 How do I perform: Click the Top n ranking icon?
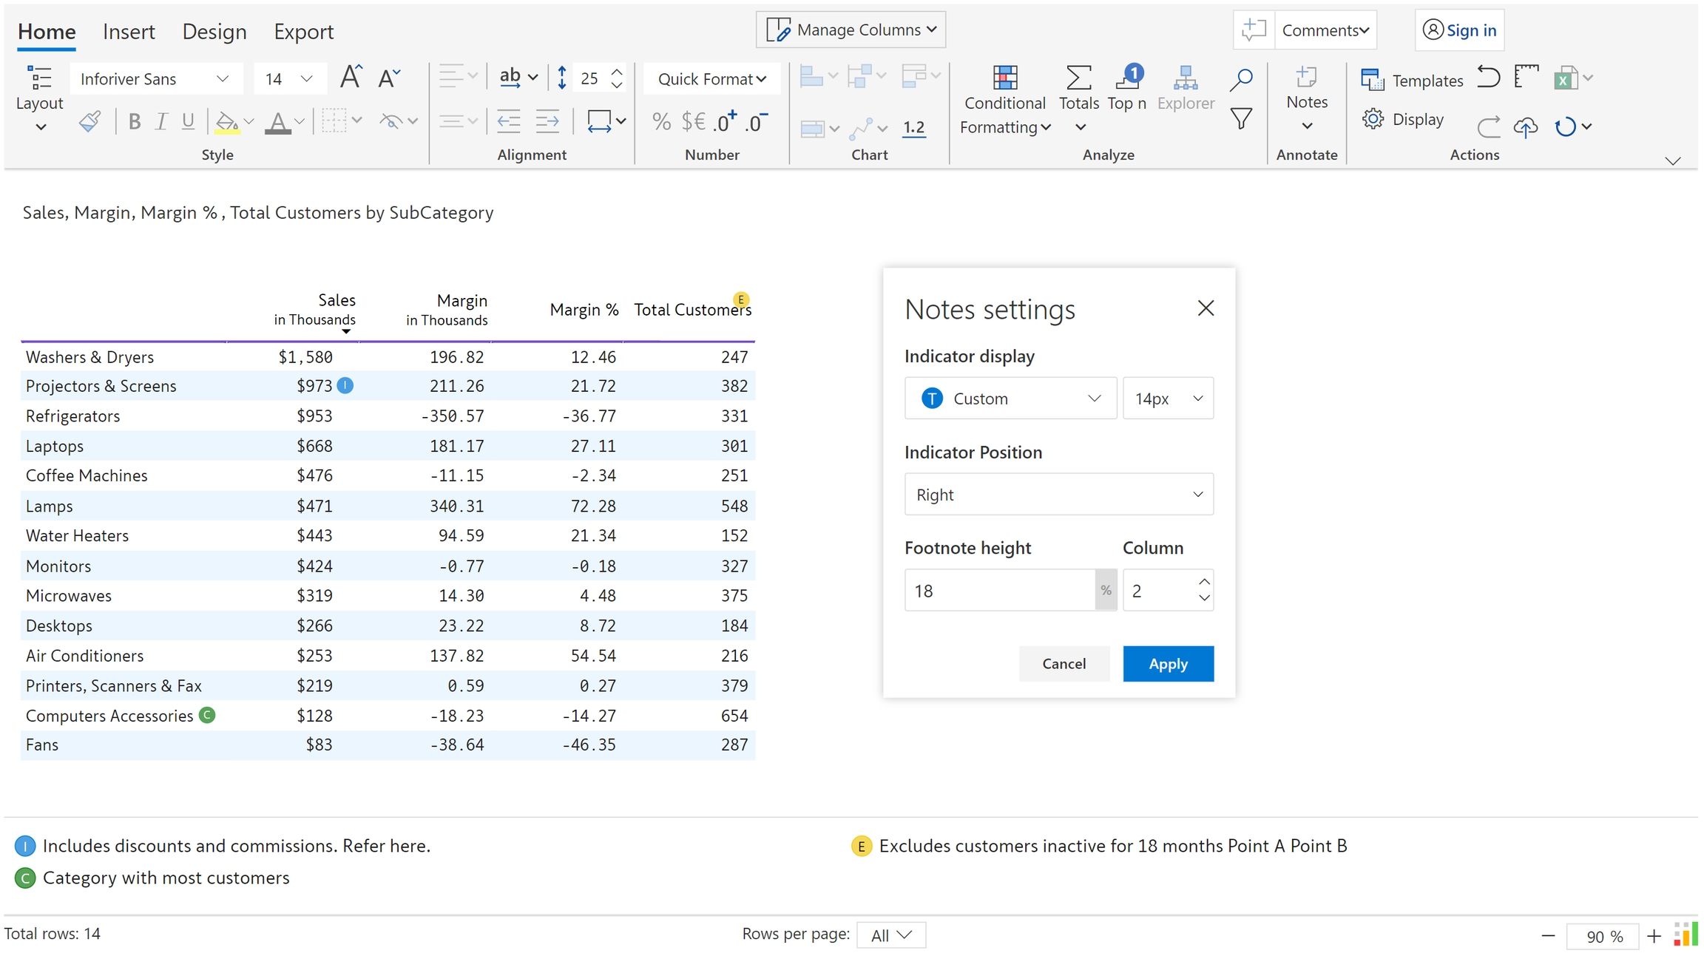pyautogui.click(x=1126, y=78)
